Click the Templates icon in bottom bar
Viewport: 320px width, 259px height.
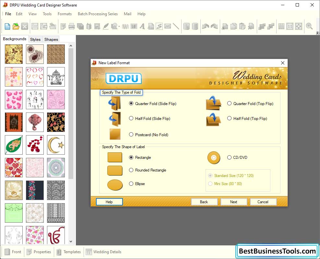[x=59, y=252]
